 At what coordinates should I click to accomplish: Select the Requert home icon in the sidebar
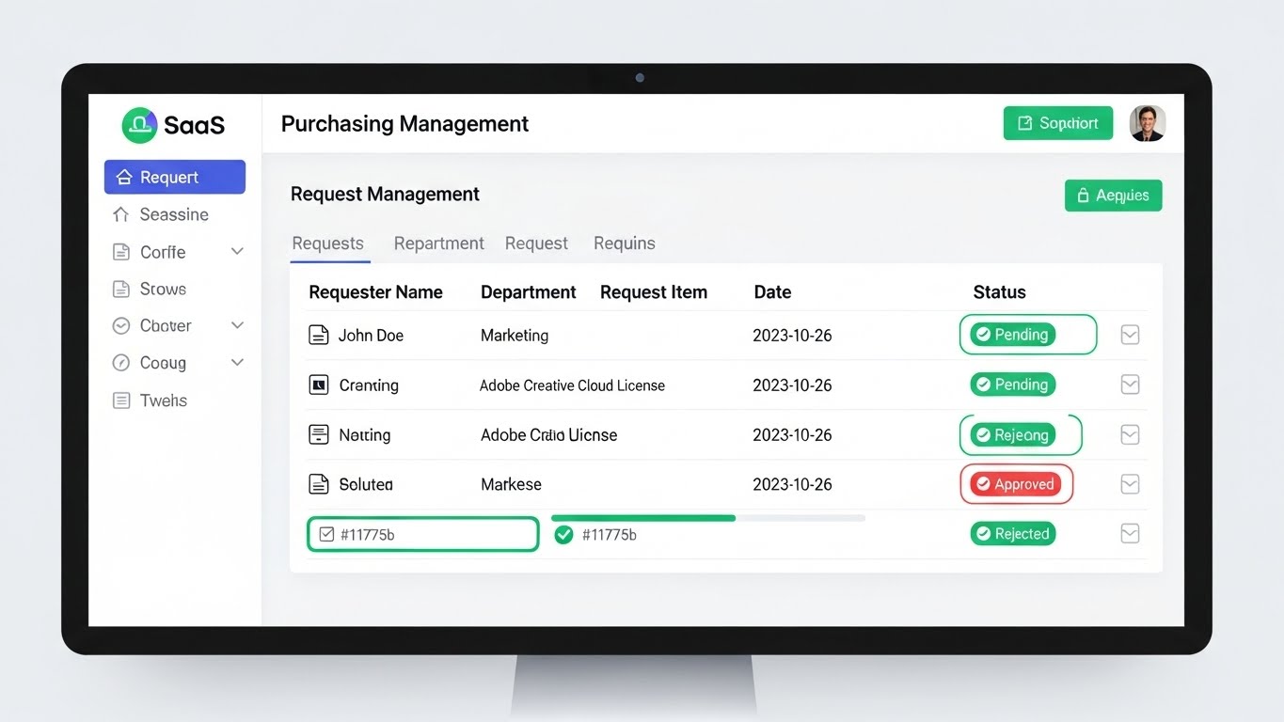pyautogui.click(x=123, y=177)
